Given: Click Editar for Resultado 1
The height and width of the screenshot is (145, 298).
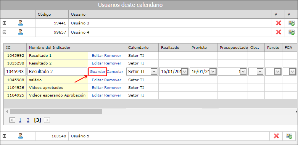Looking at the screenshot, I should [98, 56].
